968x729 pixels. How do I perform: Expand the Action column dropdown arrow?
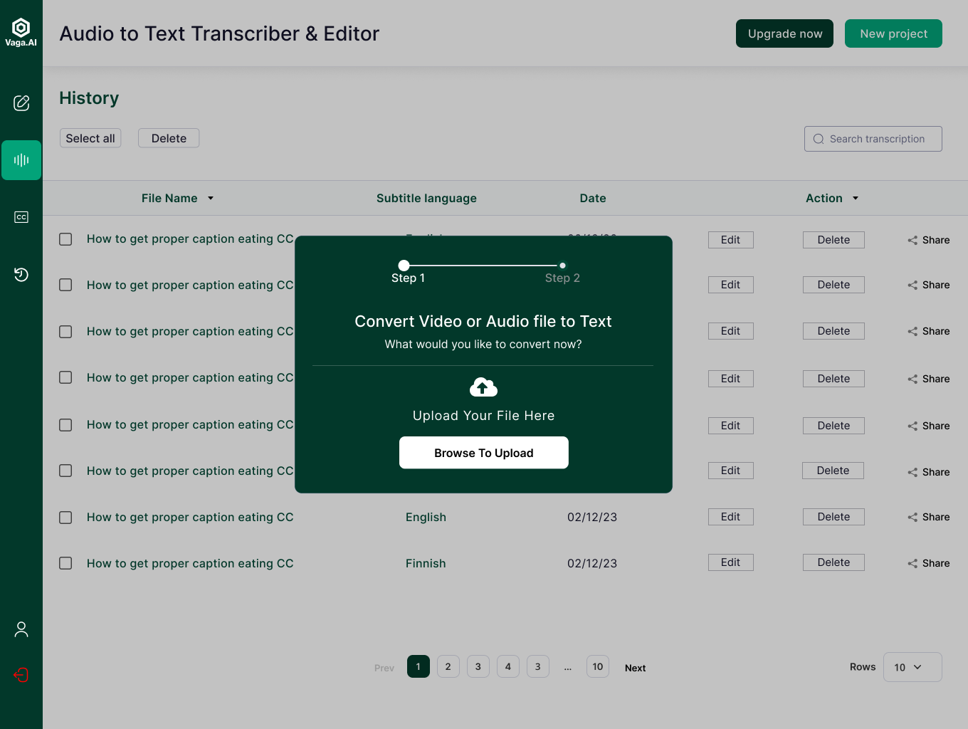[856, 199]
